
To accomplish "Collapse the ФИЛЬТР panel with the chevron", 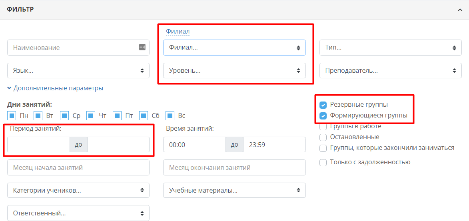I will [x=460, y=10].
